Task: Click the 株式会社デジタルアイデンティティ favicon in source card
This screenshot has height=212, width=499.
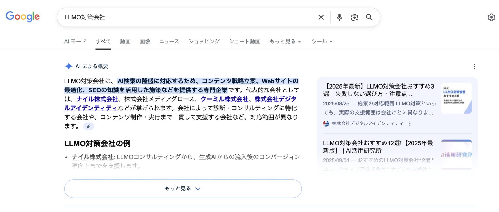Action: coord(326,124)
